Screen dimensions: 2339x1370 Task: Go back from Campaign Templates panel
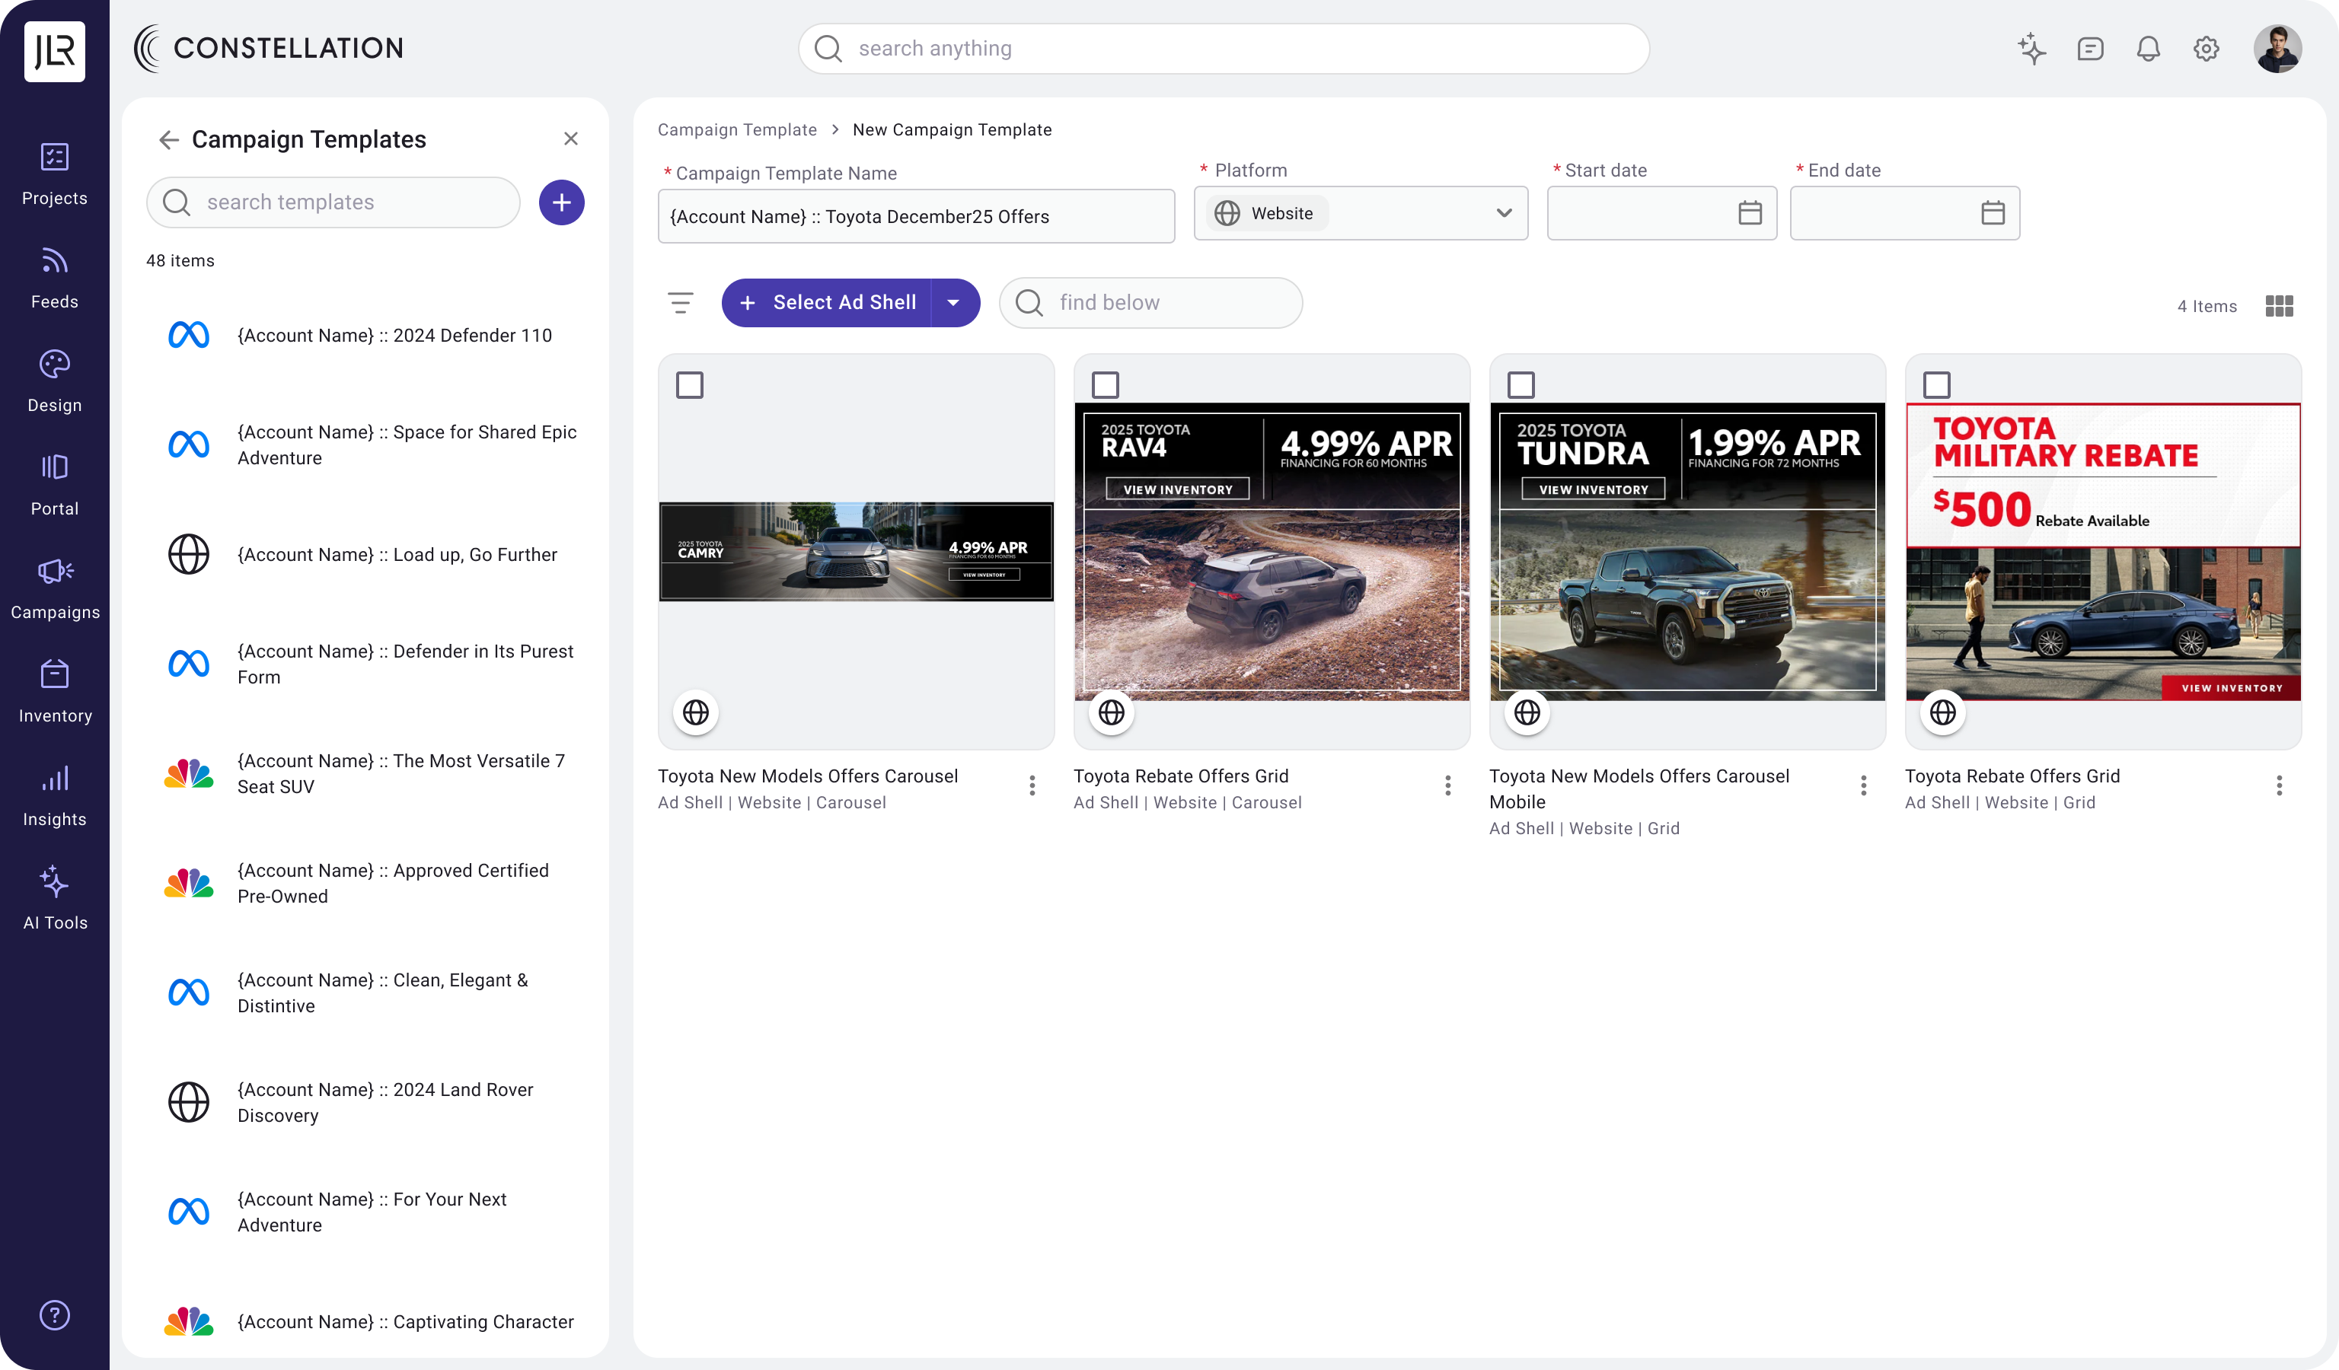tap(168, 139)
